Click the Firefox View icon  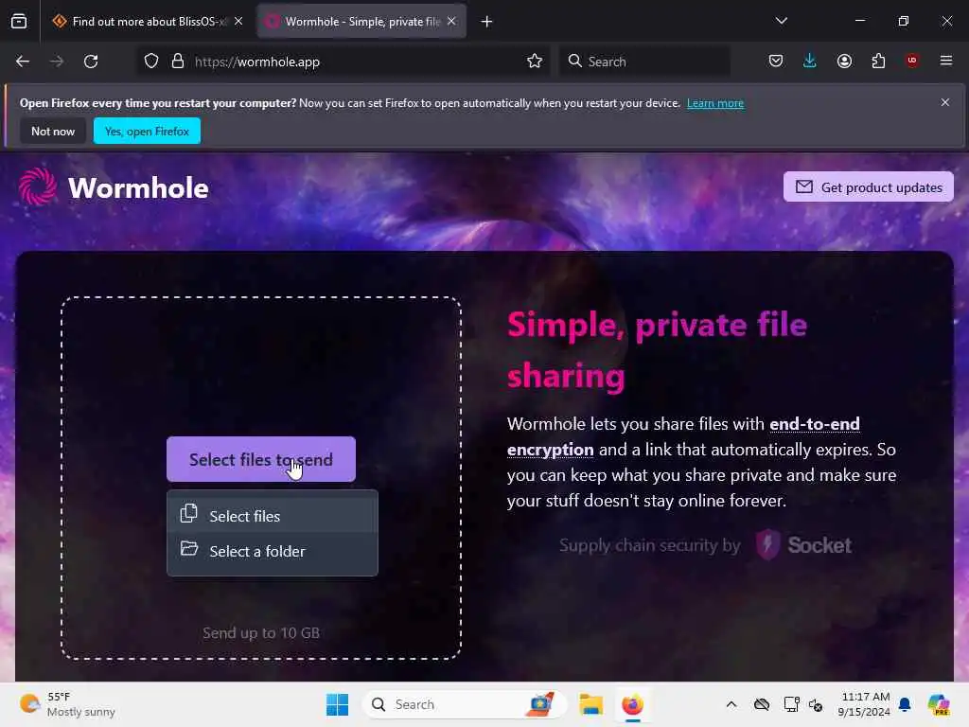pos(19,22)
